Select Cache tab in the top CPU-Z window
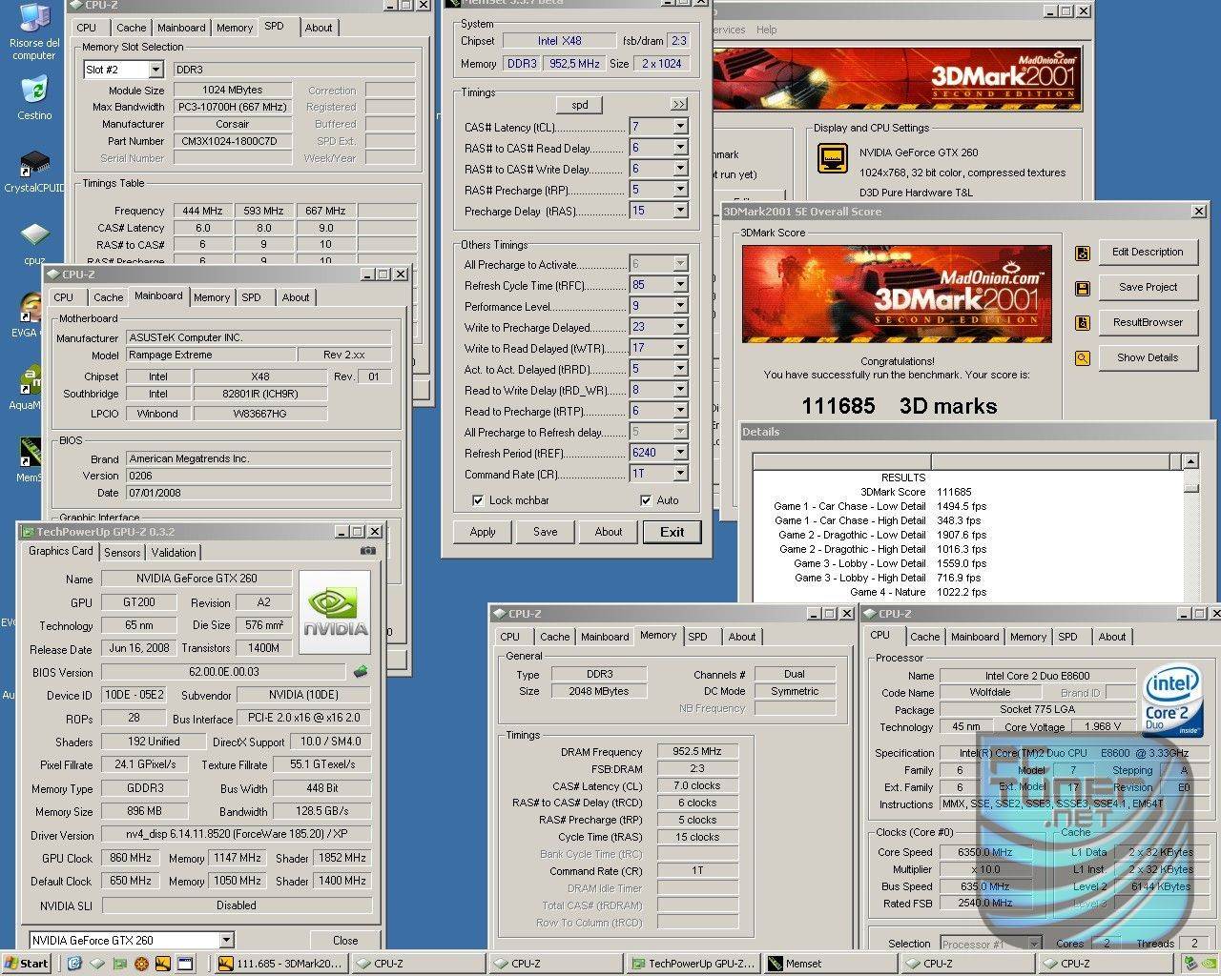 coord(132,28)
